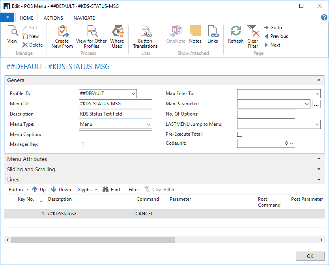This screenshot has width=329, height=265.
Task: Click Delete in the Manage group
Action: click(32, 45)
